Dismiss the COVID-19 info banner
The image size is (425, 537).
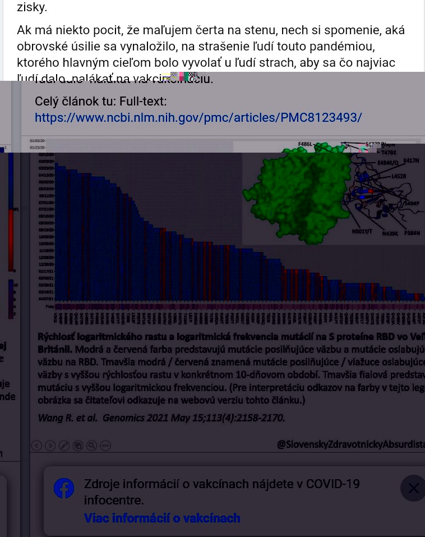[x=413, y=488]
